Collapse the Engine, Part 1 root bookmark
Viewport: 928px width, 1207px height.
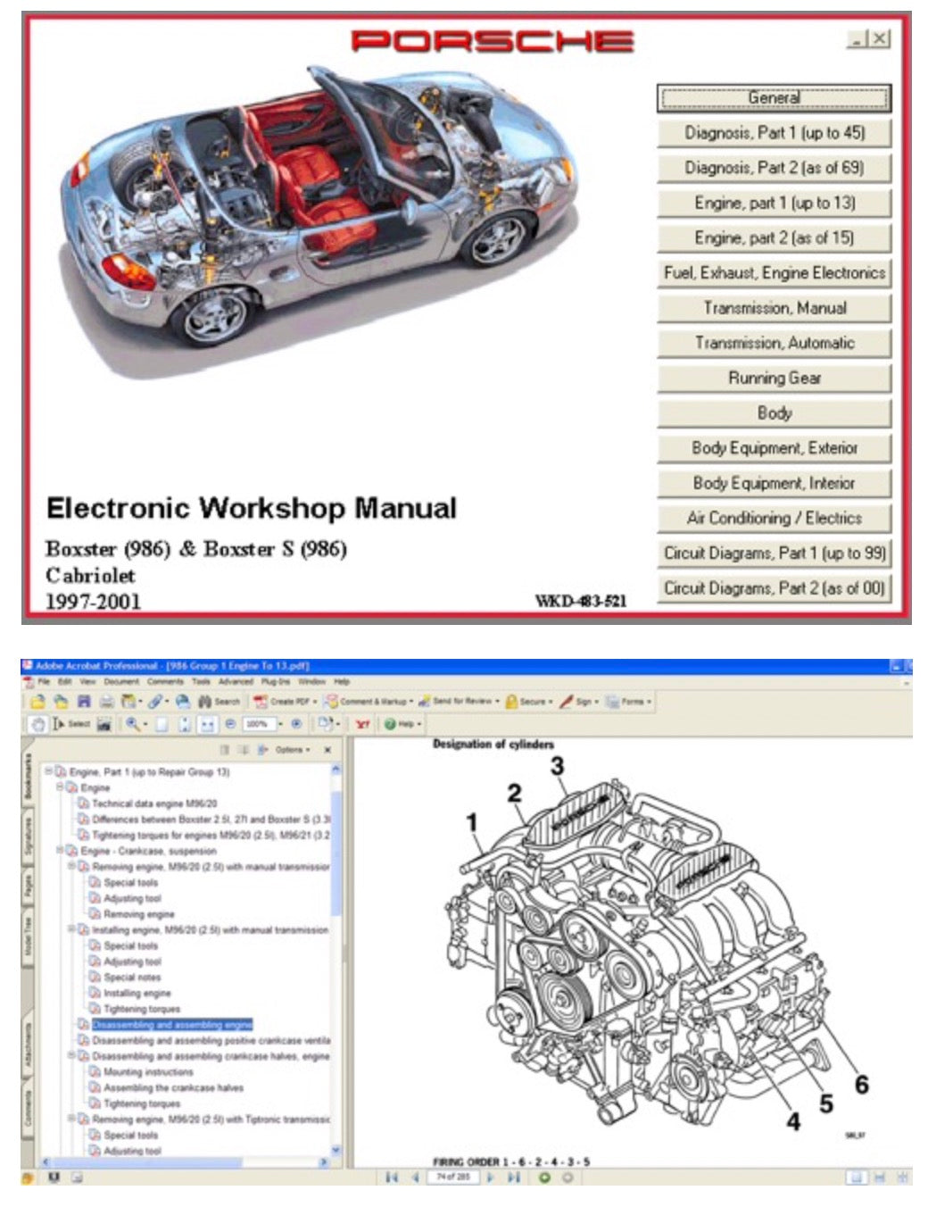pos(49,771)
